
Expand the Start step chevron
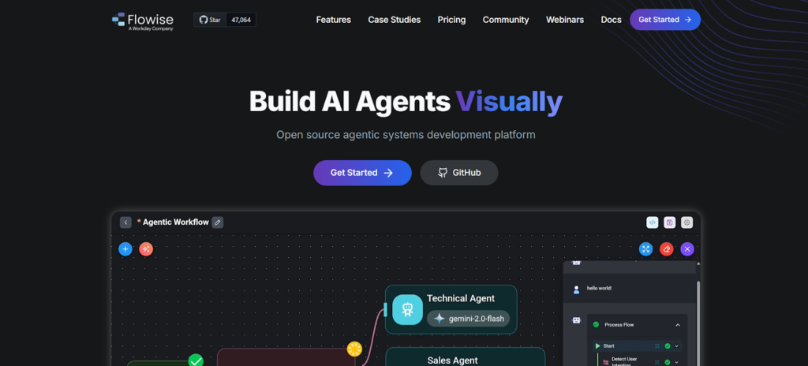(x=677, y=345)
